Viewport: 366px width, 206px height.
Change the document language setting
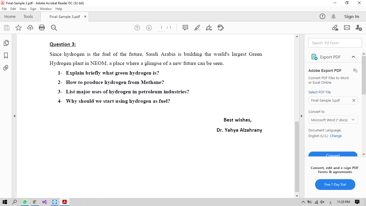coord(336,136)
